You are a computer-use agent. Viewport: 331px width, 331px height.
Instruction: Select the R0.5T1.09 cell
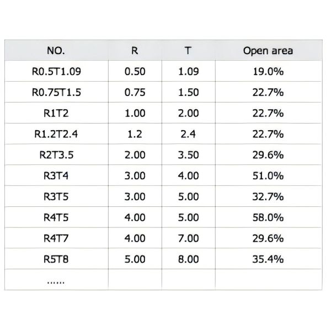pos(56,72)
